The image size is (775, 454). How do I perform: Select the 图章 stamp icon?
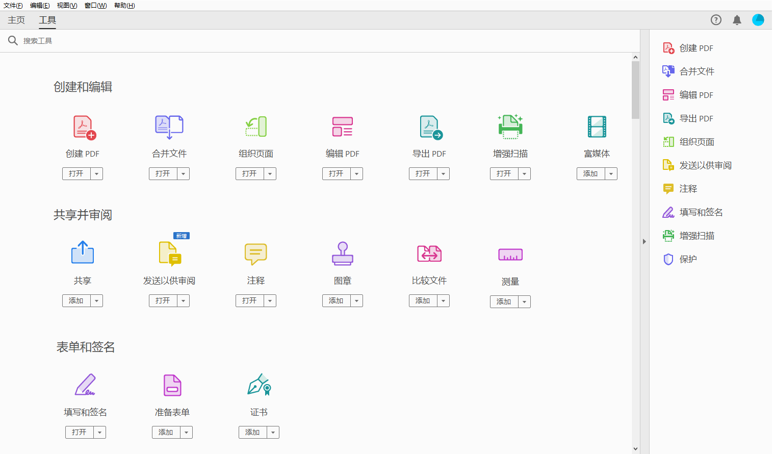tap(343, 254)
